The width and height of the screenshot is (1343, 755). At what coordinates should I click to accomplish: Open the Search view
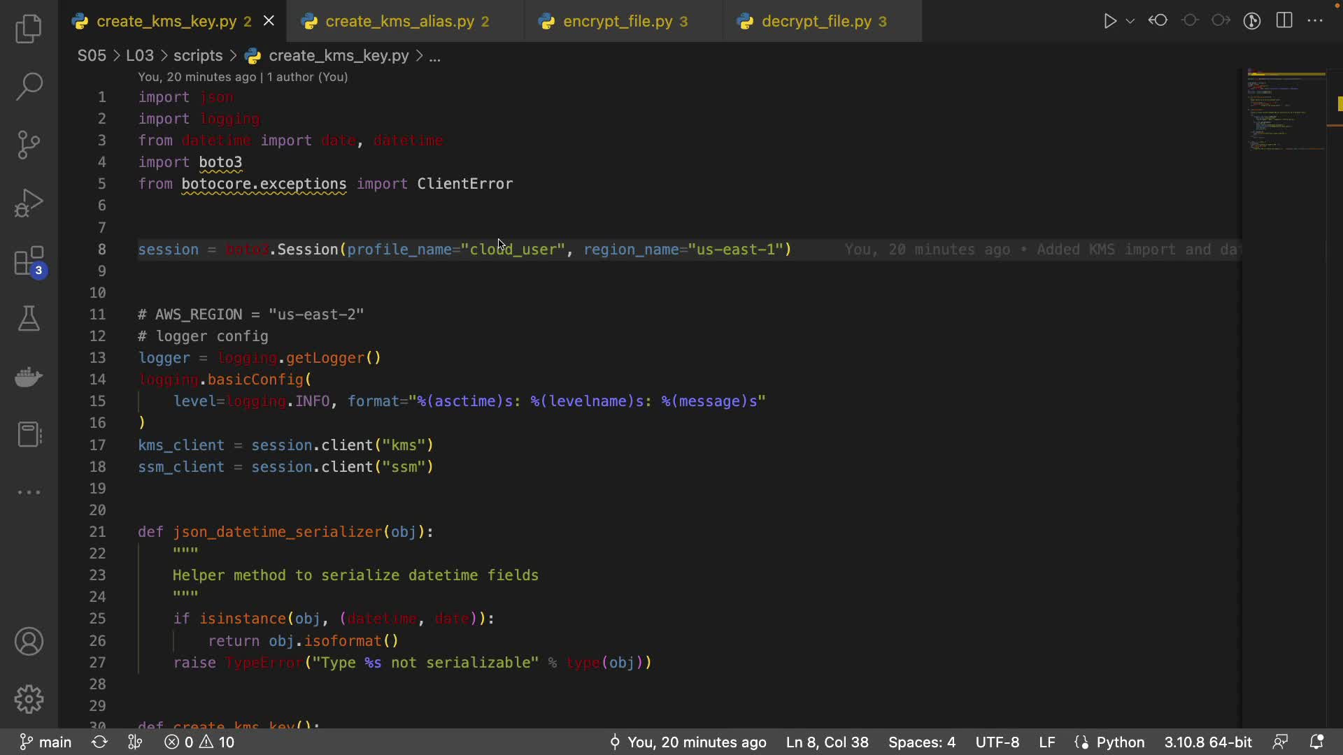[29, 87]
